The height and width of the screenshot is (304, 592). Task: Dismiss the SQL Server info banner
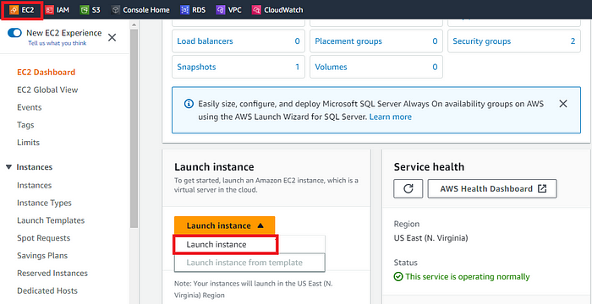[x=563, y=104]
